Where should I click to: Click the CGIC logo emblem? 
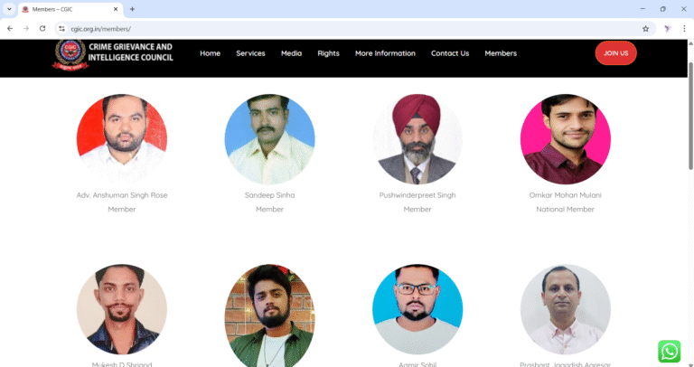pos(68,54)
